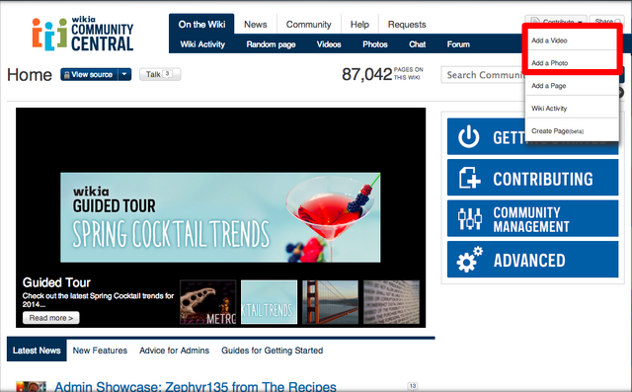This screenshot has width=632, height=392.
Task: Open the Chat navigation link
Action: [x=417, y=44]
